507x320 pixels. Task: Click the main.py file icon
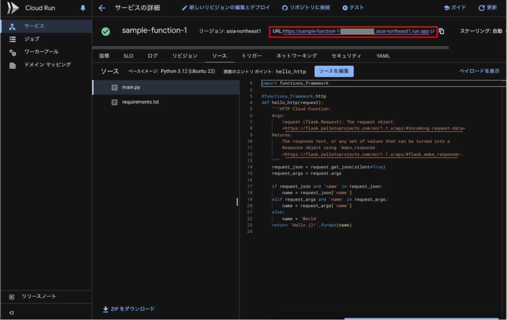[x=114, y=87]
